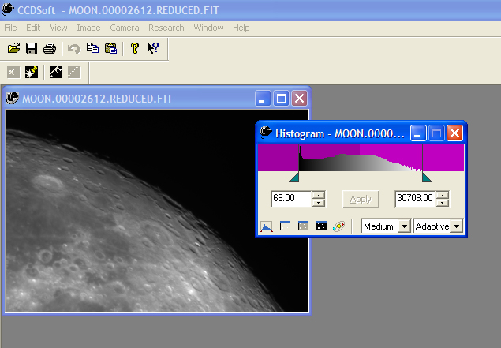Image resolution: width=501 pixels, height=348 pixels.
Task: Expand the Adaptive dropdown
Action: tap(456, 226)
